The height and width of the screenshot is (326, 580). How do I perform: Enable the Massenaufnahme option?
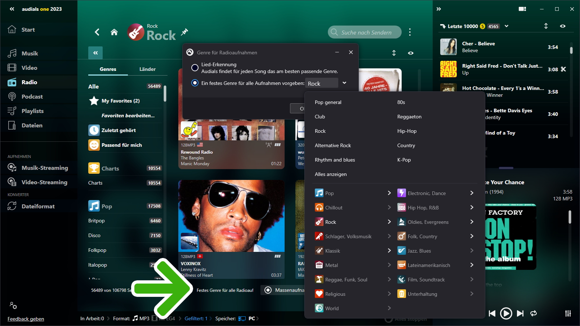click(x=268, y=290)
